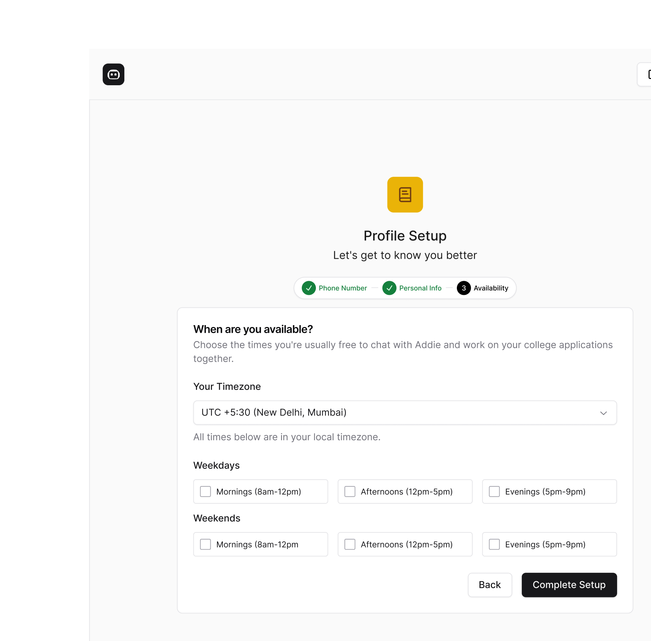
Task: Click the step 3 number circle
Action: [464, 288]
